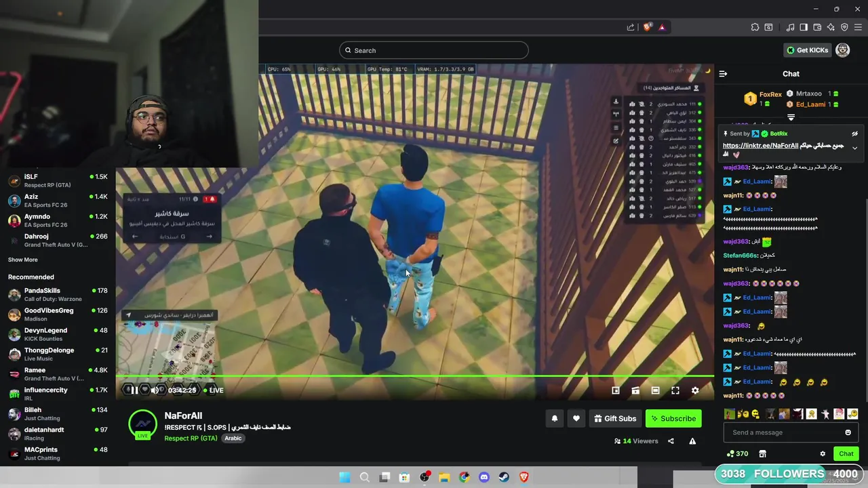Select the Arabic language tag
868x488 pixels.
click(x=233, y=439)
